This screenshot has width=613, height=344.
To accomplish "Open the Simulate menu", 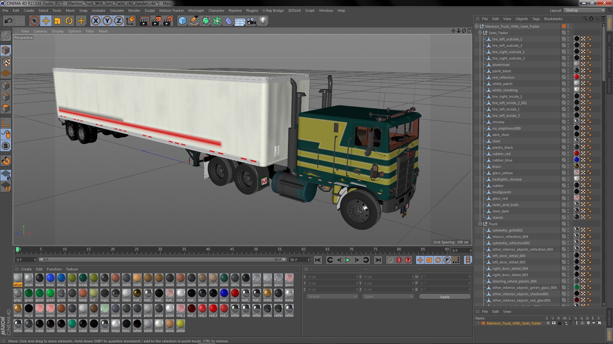I will tap(117, 11).
